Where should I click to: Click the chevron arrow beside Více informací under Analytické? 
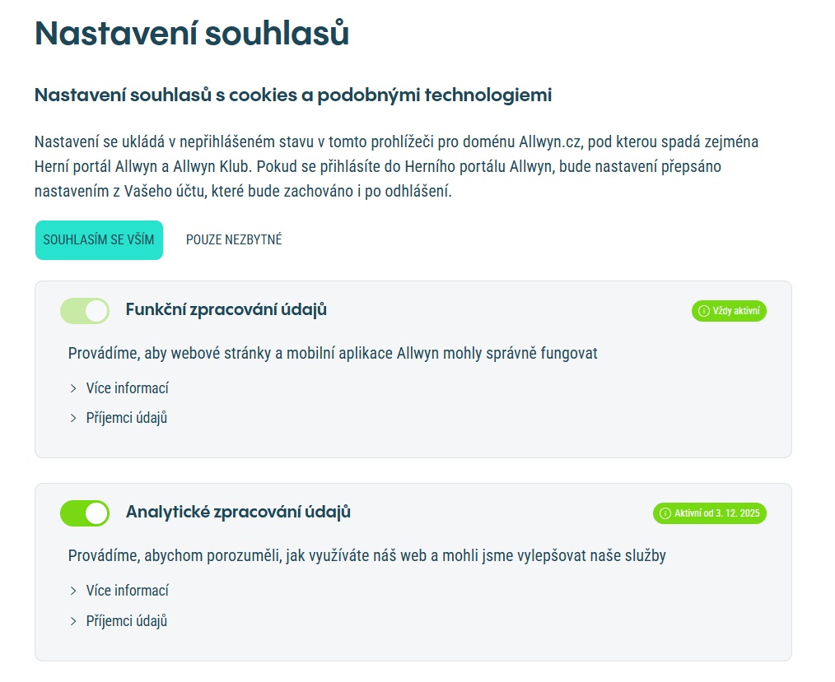73,591
